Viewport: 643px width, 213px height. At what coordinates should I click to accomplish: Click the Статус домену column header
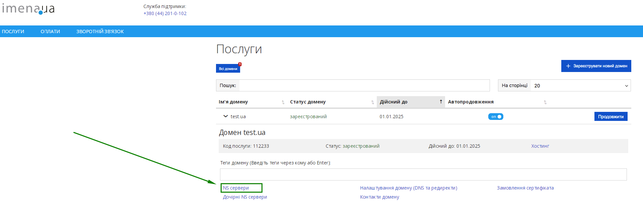coord(308,102)
